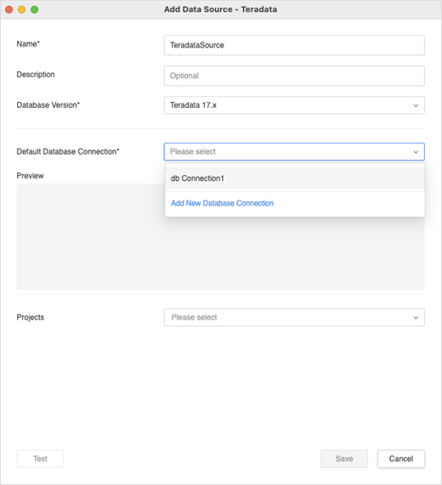This screenshot has height=485, width=442.
Task: Click the chevron arrow in Projects field
Action: (x=416, y=318)
